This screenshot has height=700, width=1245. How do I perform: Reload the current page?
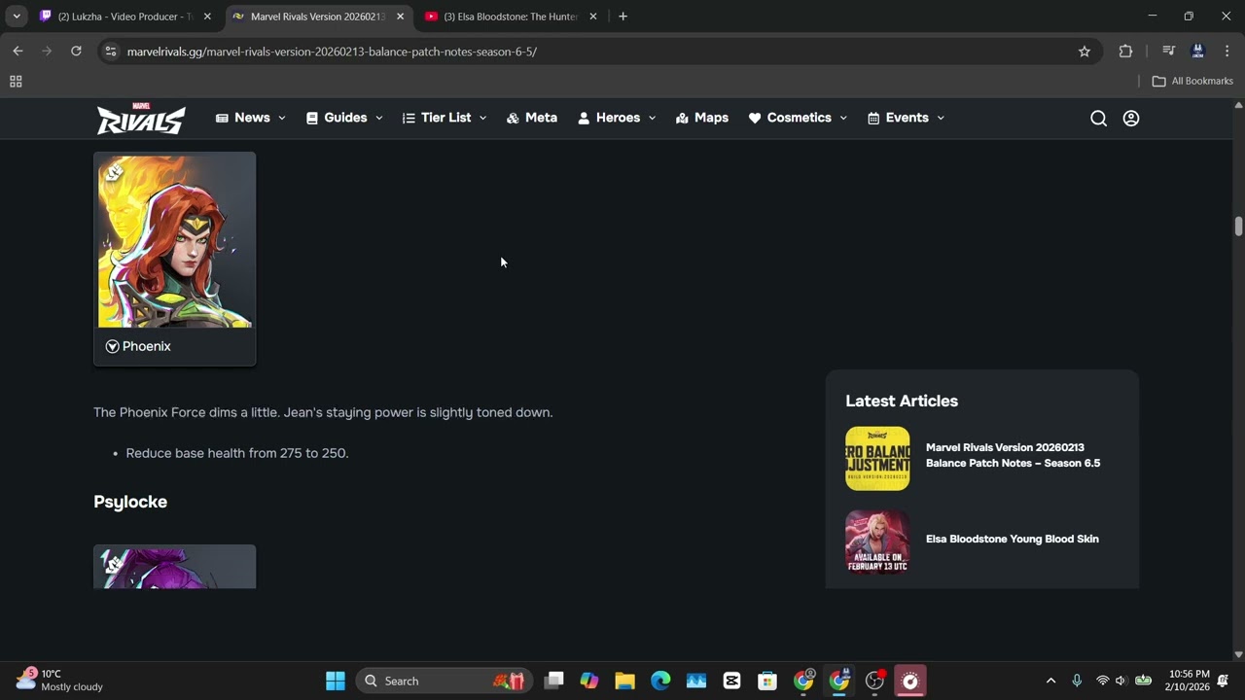76,52
